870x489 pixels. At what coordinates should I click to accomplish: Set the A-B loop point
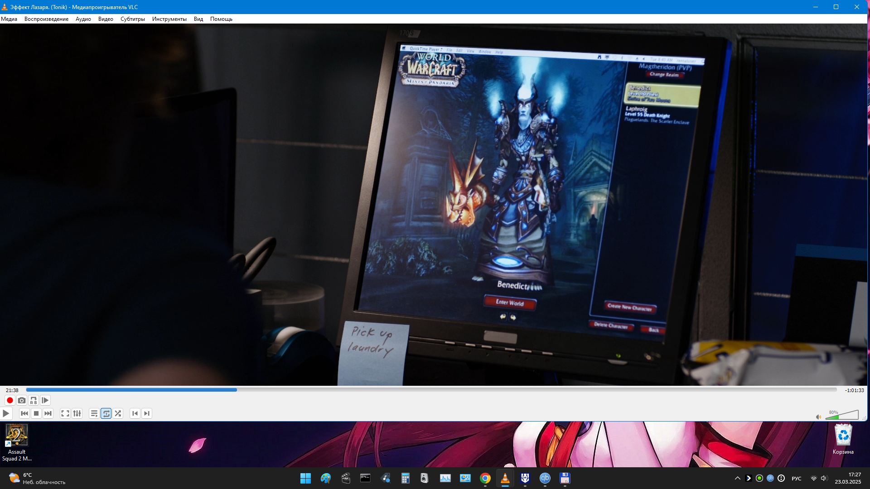(x=33, y=400)
